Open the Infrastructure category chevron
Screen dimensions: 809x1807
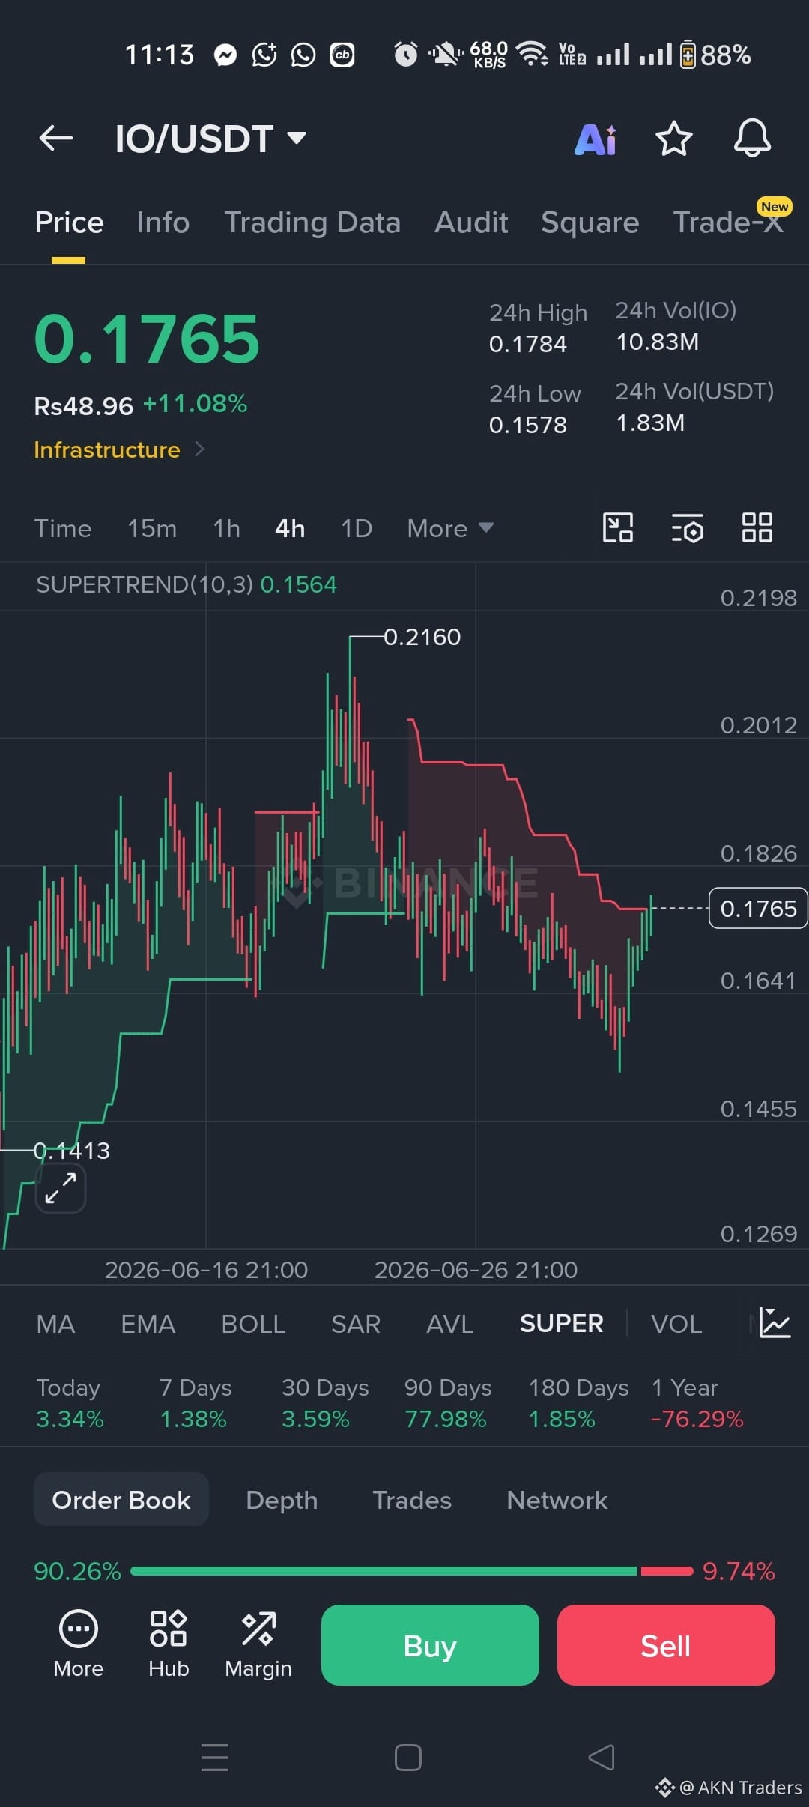(199, 449)
